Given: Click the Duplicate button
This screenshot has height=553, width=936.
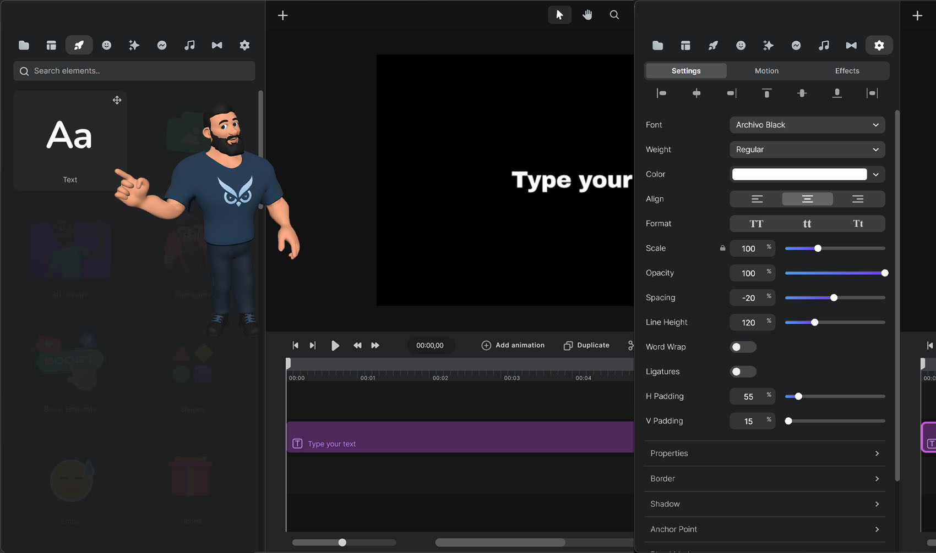Looking at the screenshot, I should click(x=586, y=345).
